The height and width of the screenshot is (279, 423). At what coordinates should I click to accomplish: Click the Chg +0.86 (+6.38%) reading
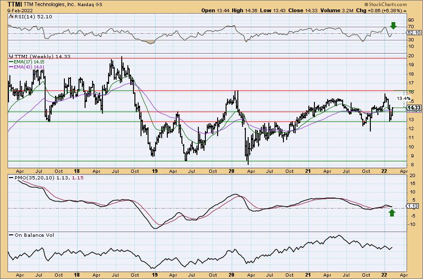point(379,10)
